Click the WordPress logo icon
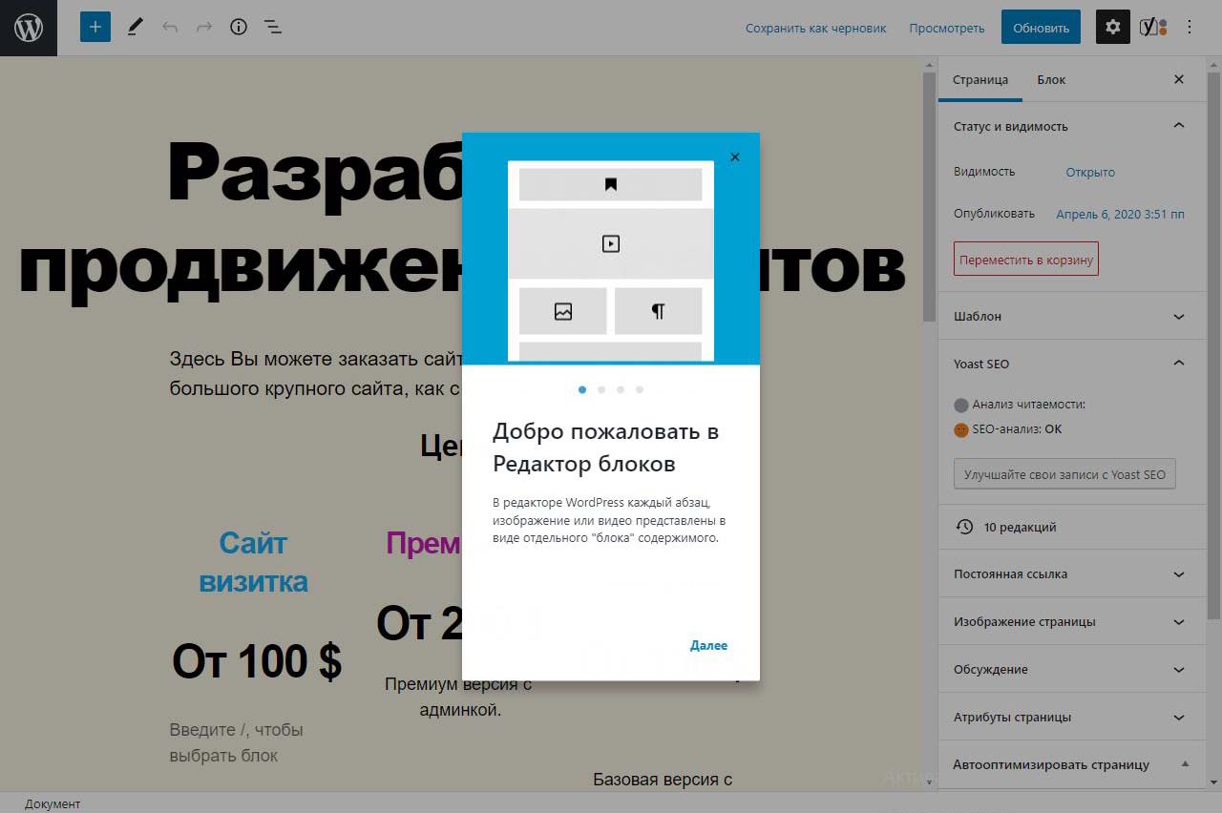1222x813 pixels. (x=29, y=28)
